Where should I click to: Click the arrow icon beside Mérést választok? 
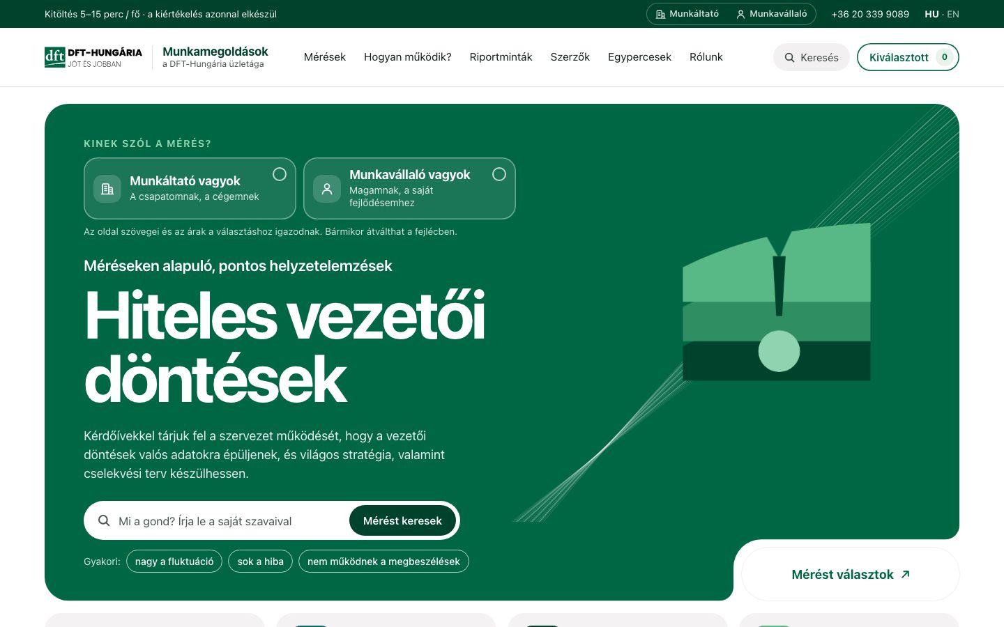point(905,574)
